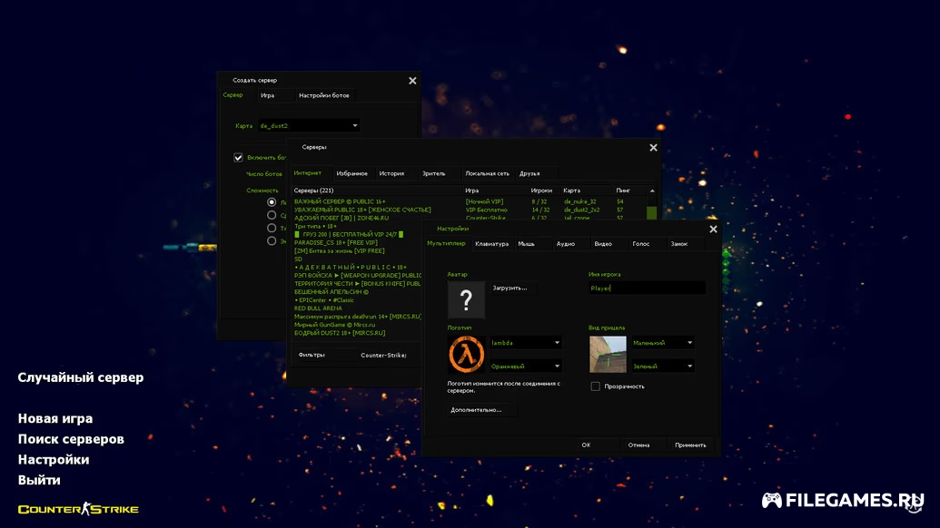Select the difficulty radio labelled 'Тя'
This screenshot has width=940, height=528.
click(x=272, y=228)
